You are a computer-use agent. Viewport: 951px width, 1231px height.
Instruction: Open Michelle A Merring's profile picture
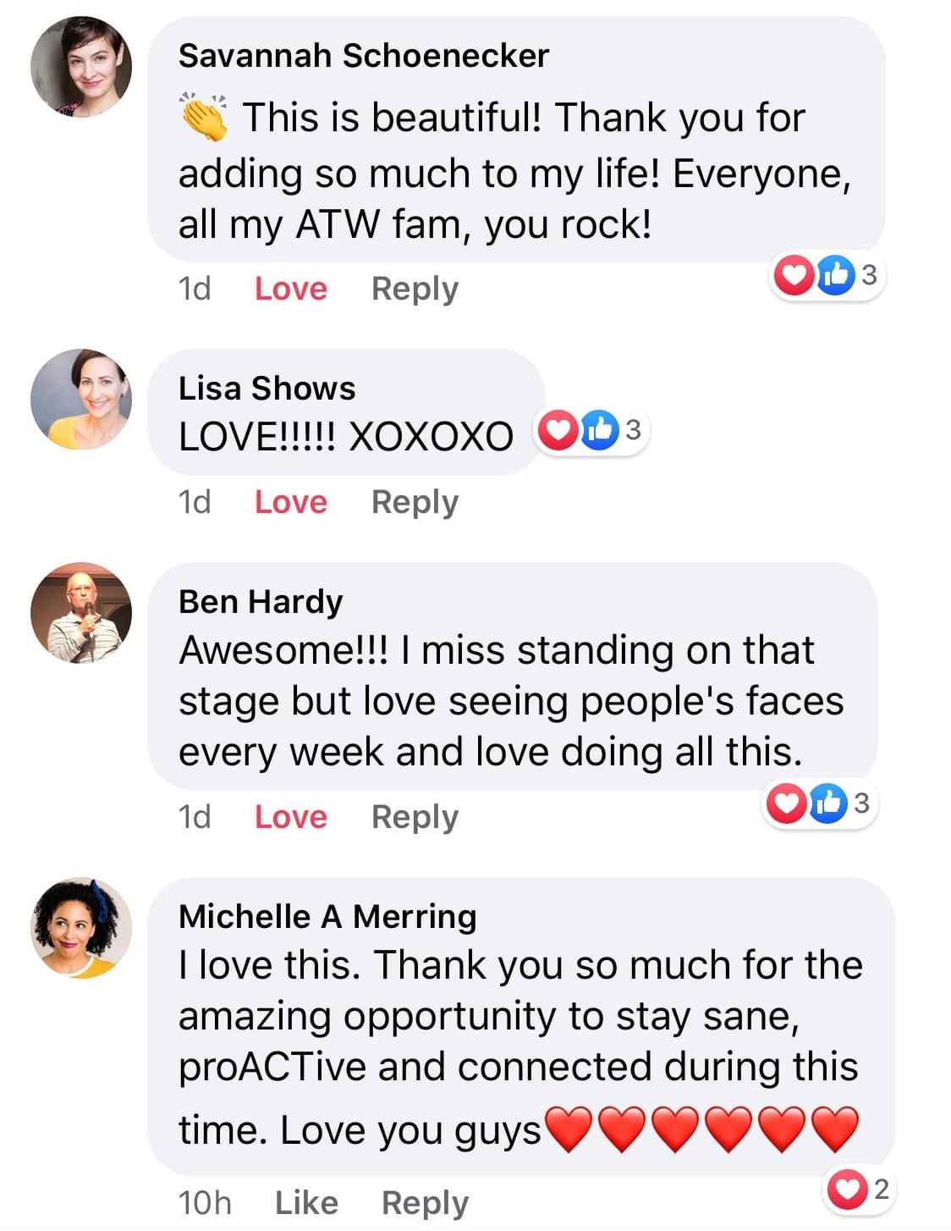point(81,927)
